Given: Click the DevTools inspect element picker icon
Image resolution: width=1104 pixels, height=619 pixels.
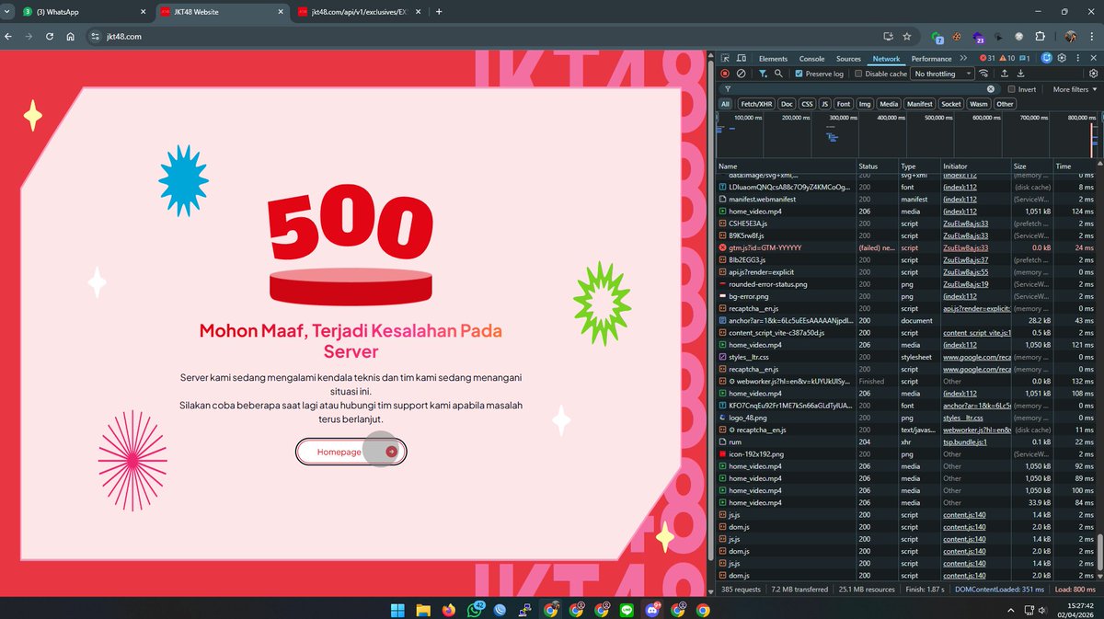Looking at the screenshot, I should [x=725, y=58].
